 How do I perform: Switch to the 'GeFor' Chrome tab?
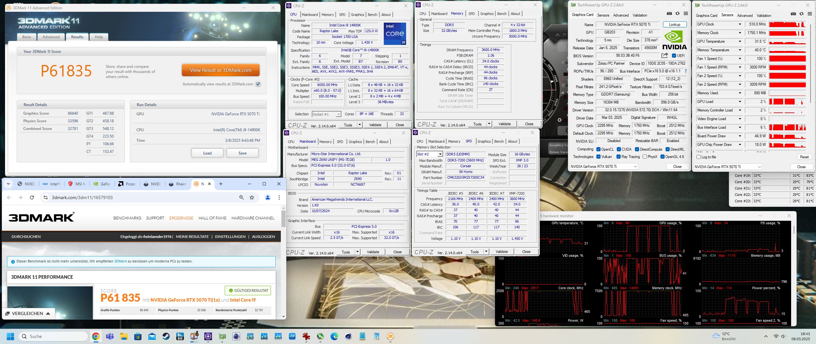[102, 184]
